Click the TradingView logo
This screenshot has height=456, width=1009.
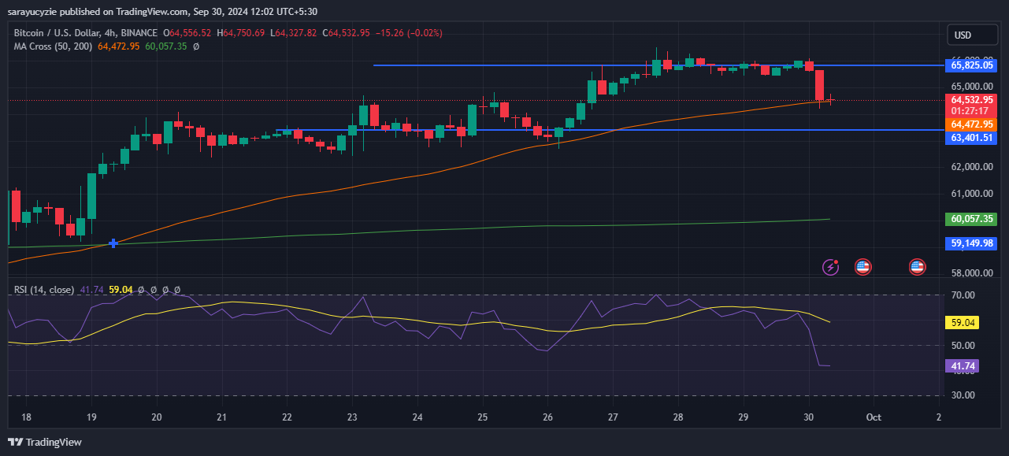[x=45, y=443]
